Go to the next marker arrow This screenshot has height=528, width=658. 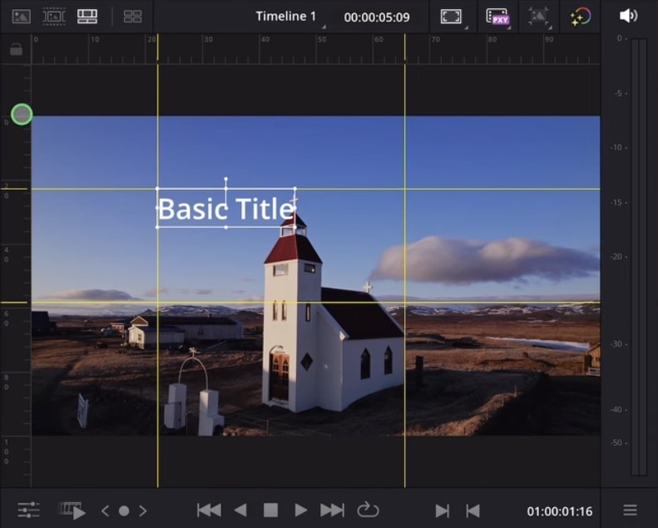pyautogui.click(x=143, y=511)
